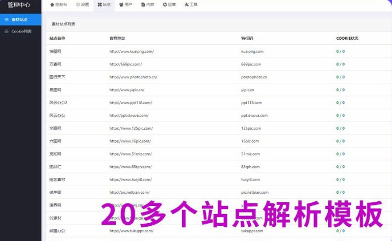This screenshot has width=392, height=241.
Task: Click the https://www.16pic.com/ address
Action: click(130, 141)
